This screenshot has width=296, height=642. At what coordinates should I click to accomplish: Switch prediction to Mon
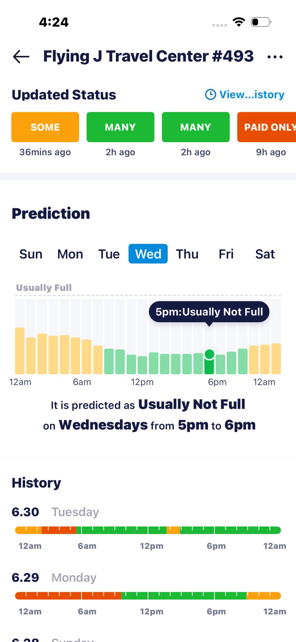70,254
